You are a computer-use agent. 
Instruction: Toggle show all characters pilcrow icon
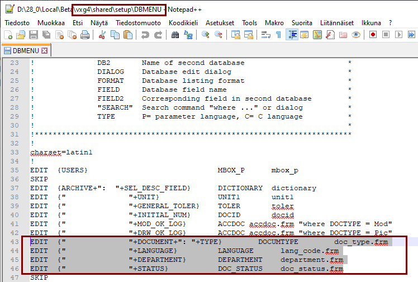coord(278,35)
